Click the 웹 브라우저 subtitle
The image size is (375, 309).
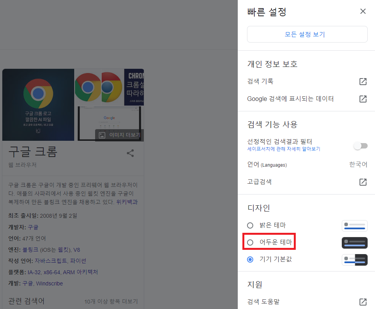22,165
